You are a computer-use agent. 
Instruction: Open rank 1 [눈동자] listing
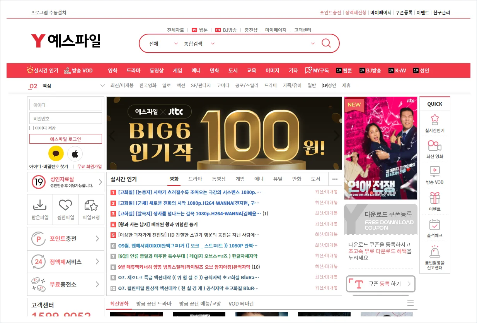point(189,192)
